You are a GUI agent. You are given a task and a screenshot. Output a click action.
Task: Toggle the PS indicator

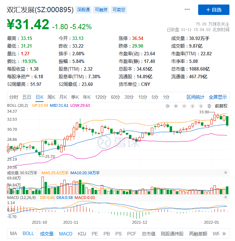point(119,234)
